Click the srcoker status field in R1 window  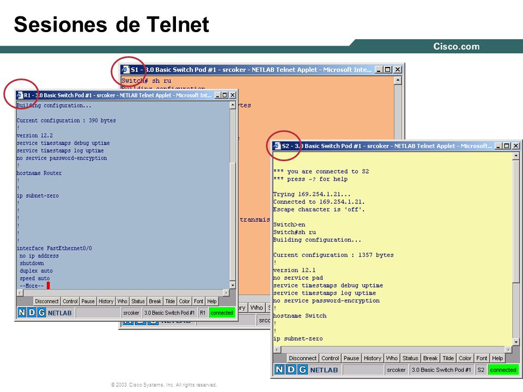131,313
